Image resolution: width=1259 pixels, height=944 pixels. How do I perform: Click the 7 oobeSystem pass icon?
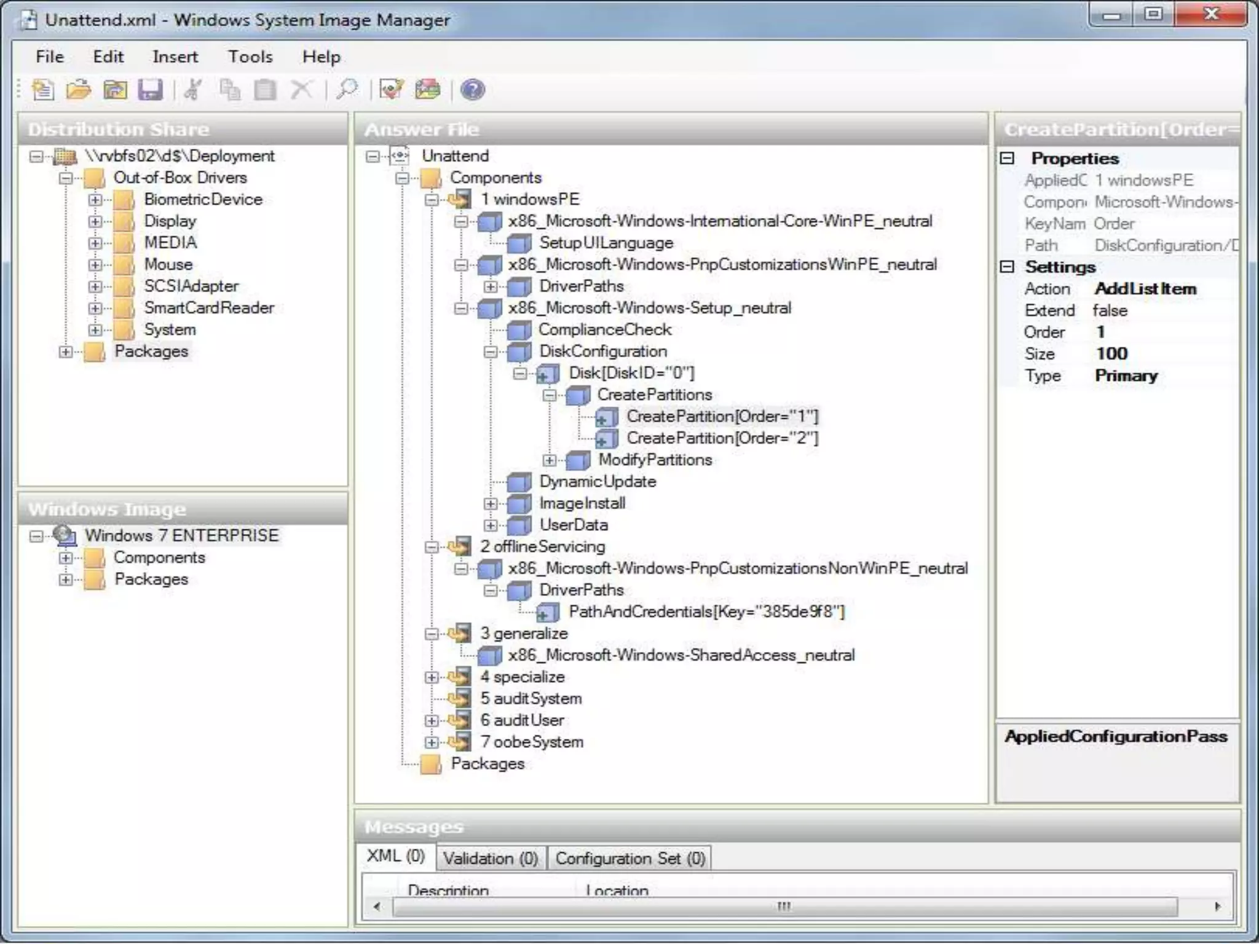[460, 742]
